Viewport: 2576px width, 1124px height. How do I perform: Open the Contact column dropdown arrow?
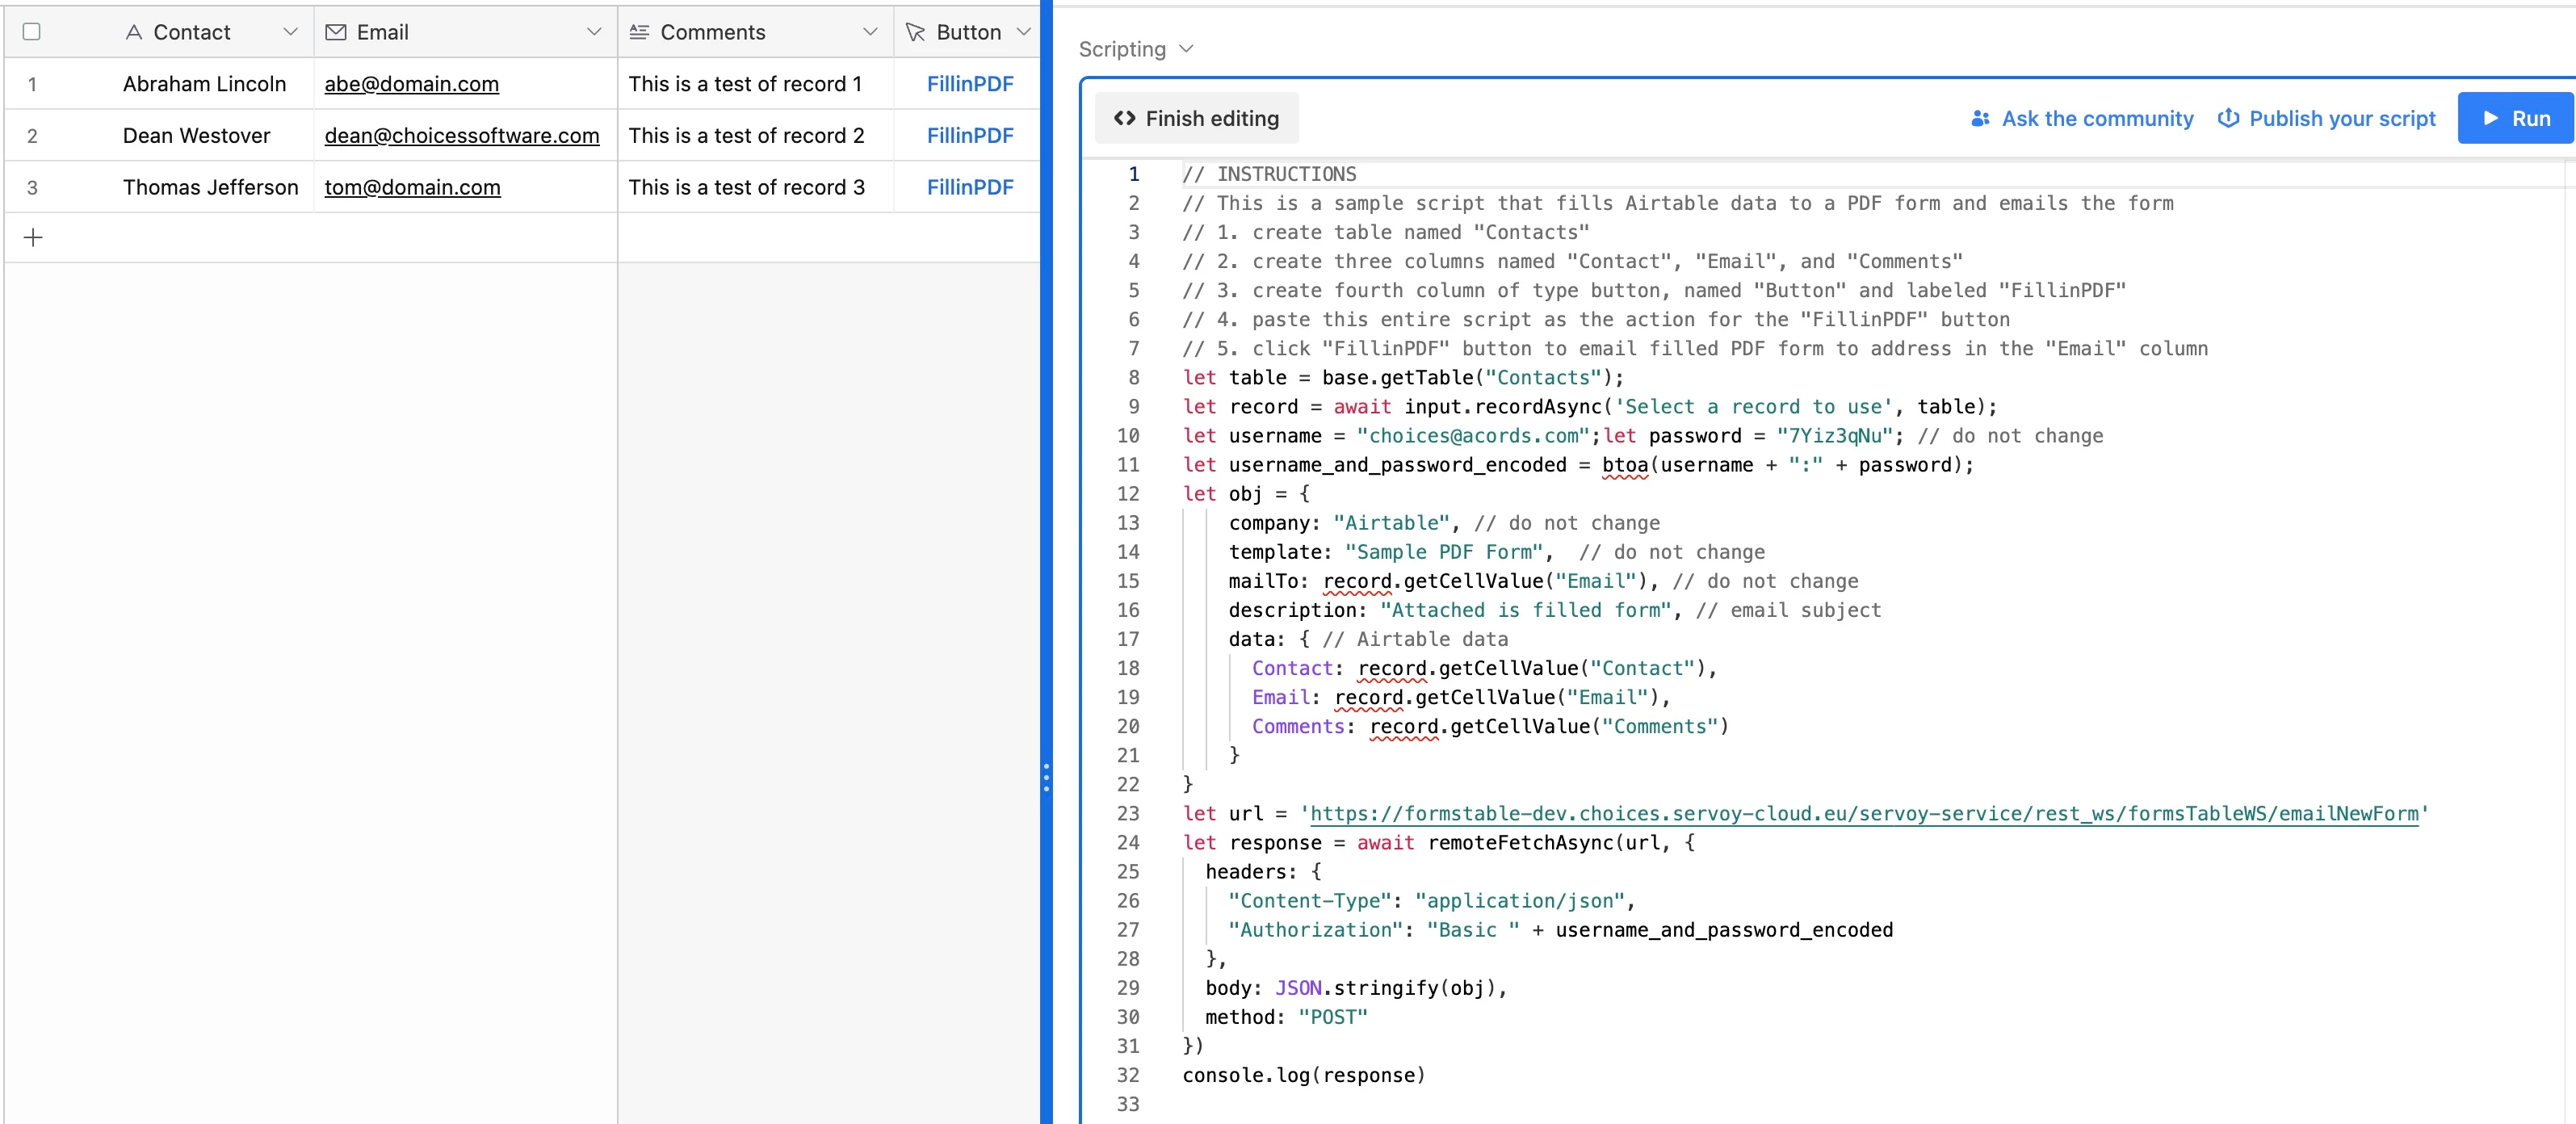click(x=290, y=32)
